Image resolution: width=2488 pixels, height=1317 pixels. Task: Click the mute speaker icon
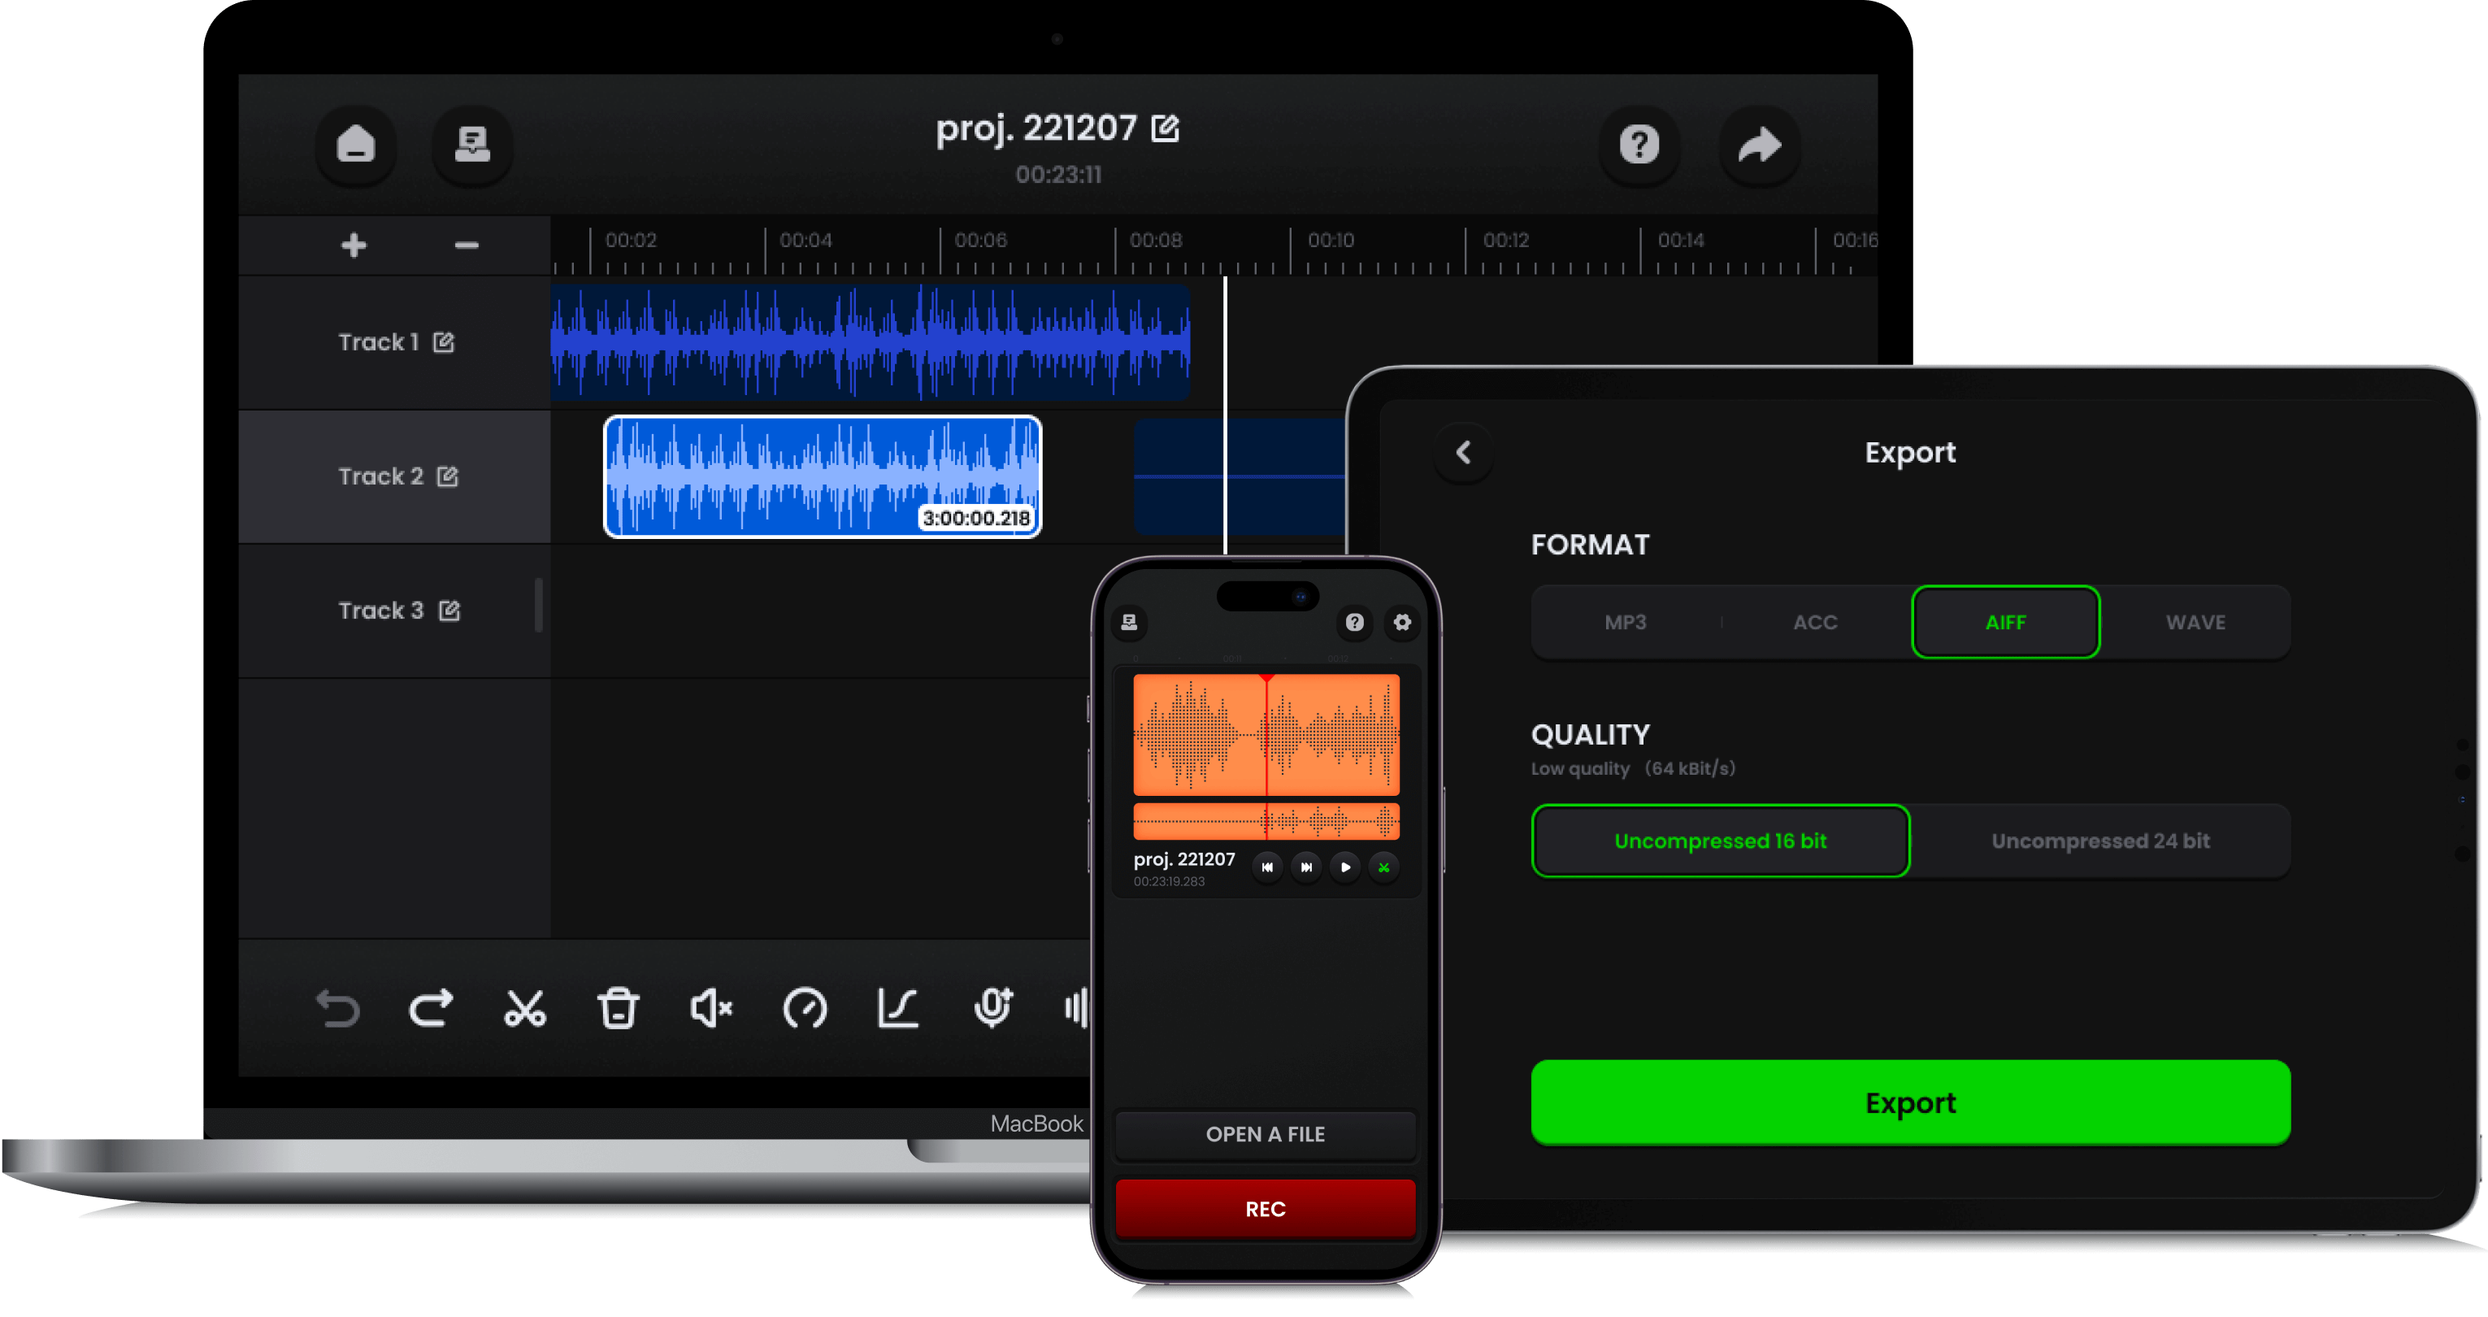tap(711, 1008)
